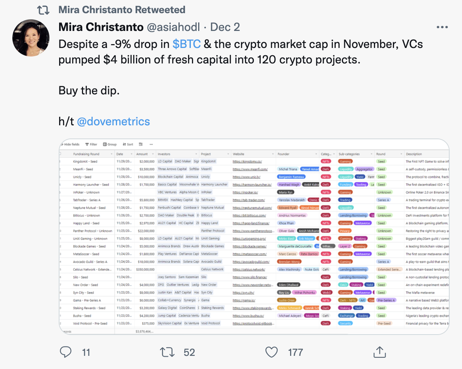Click Hide fields in the table image
This screenshot has width=462, height=369.
[70, 144]
